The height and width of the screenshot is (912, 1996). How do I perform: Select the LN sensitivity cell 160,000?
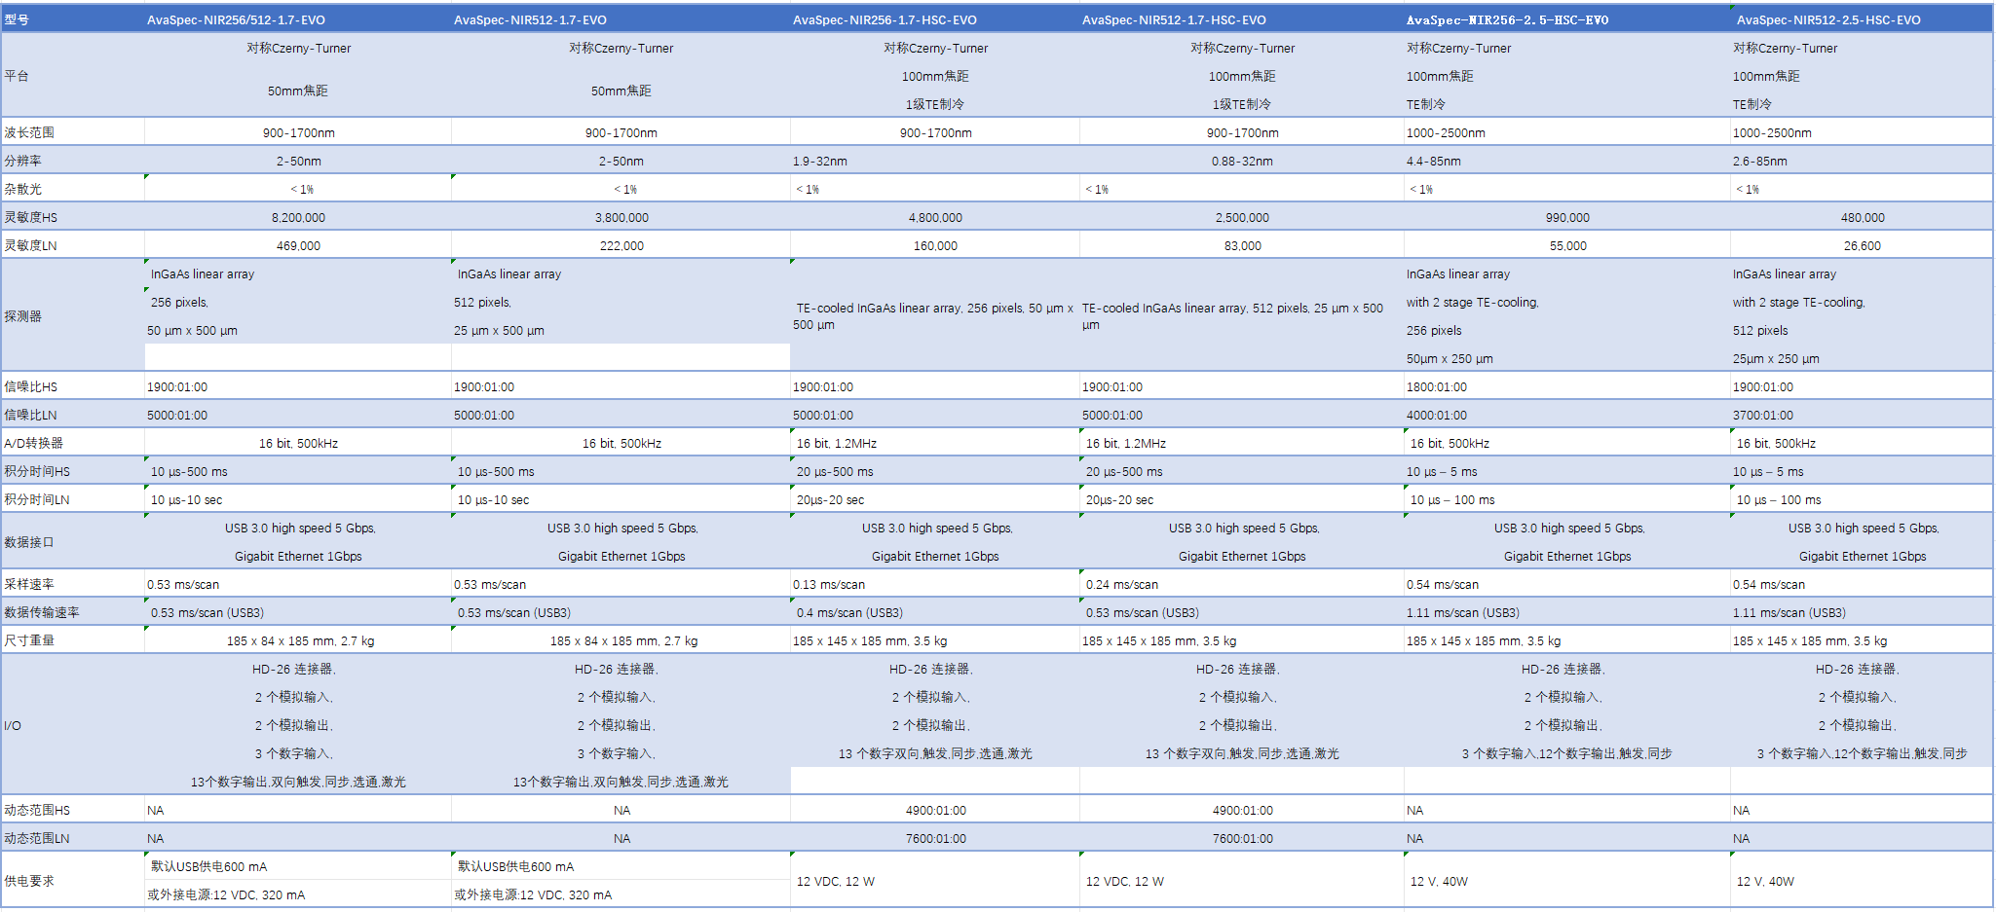click(935, 245)
